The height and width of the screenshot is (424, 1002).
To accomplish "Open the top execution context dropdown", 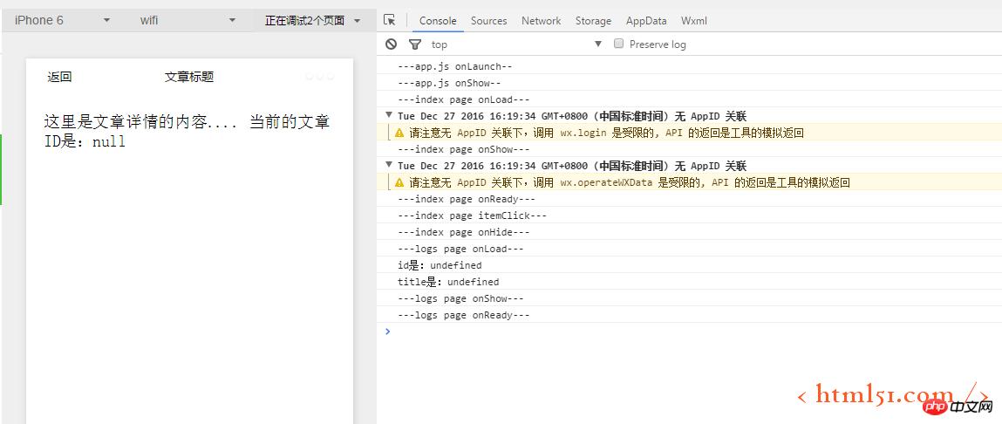I will pos(516,44).
